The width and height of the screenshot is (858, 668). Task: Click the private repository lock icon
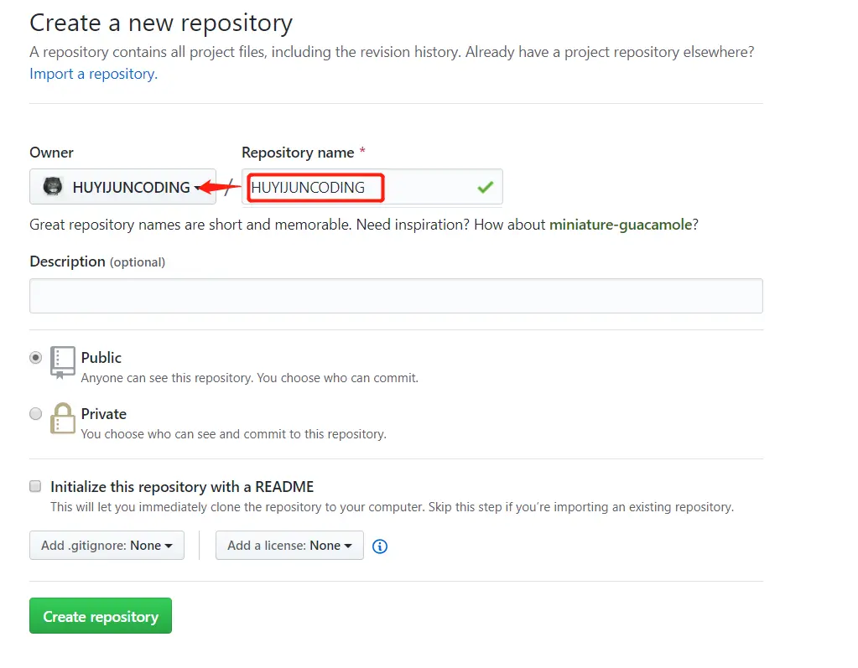(x=63, y=417)
